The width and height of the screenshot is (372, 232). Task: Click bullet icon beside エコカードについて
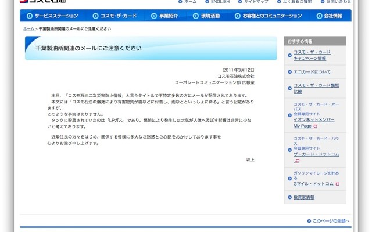(289, 72)
